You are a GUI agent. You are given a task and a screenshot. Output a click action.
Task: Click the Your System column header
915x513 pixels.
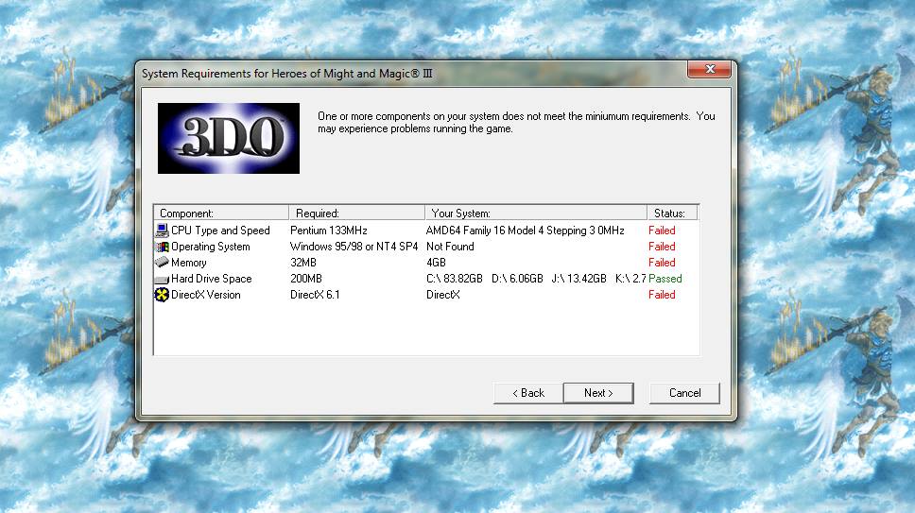[x=536, y=213]
